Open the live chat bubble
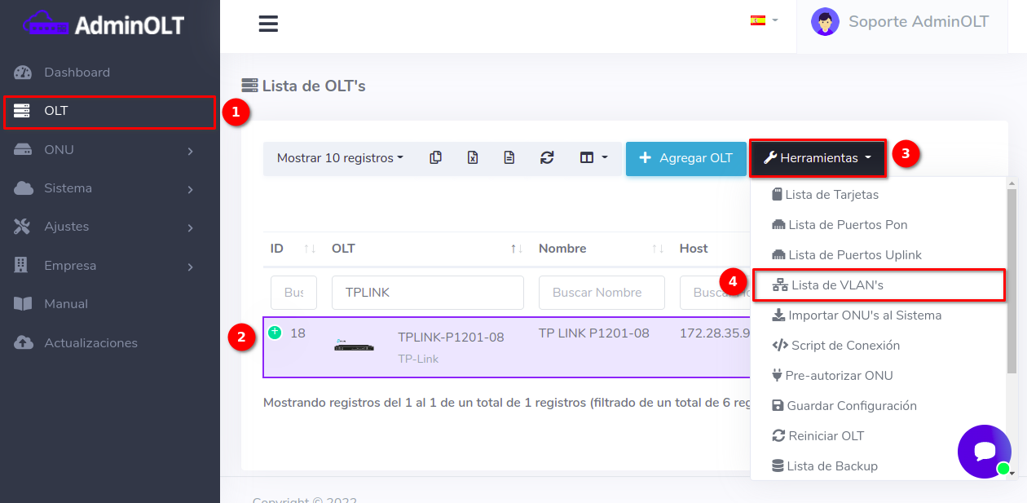1027x503 pixels. (984, 451)
